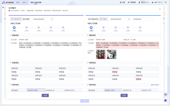Open the robot assistant icon
The width and height of the screenshot is (170, 106).
click(165, 95)
